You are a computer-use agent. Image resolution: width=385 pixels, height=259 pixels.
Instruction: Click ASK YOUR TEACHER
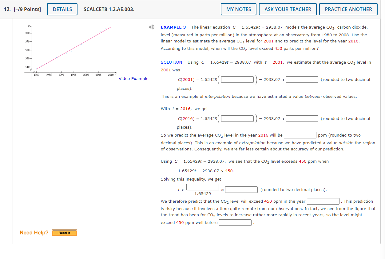(x=288, y=9)
